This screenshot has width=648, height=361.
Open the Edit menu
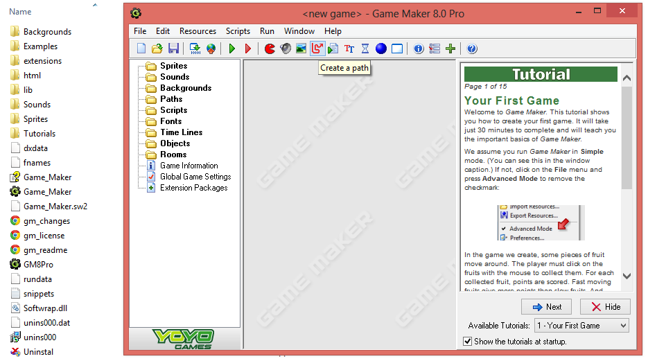[x=163, y=31]
